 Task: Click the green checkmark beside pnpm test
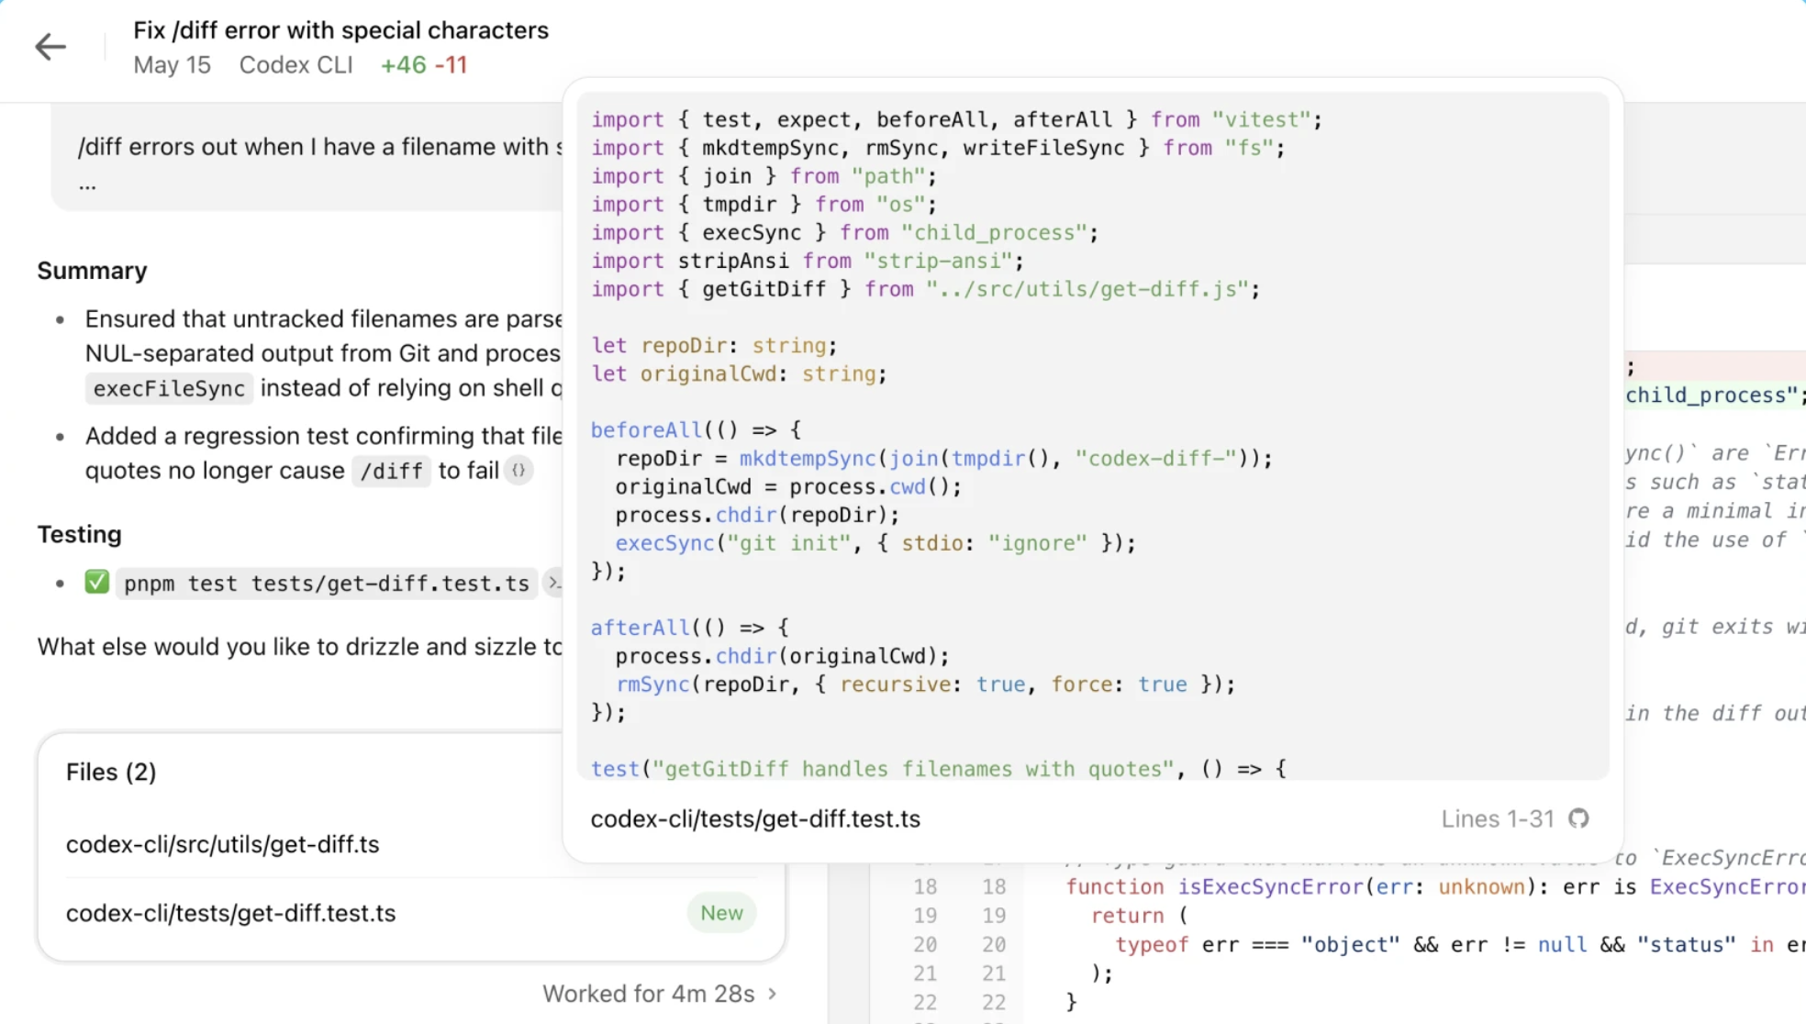pyautogui.click(x=96, y=582)
